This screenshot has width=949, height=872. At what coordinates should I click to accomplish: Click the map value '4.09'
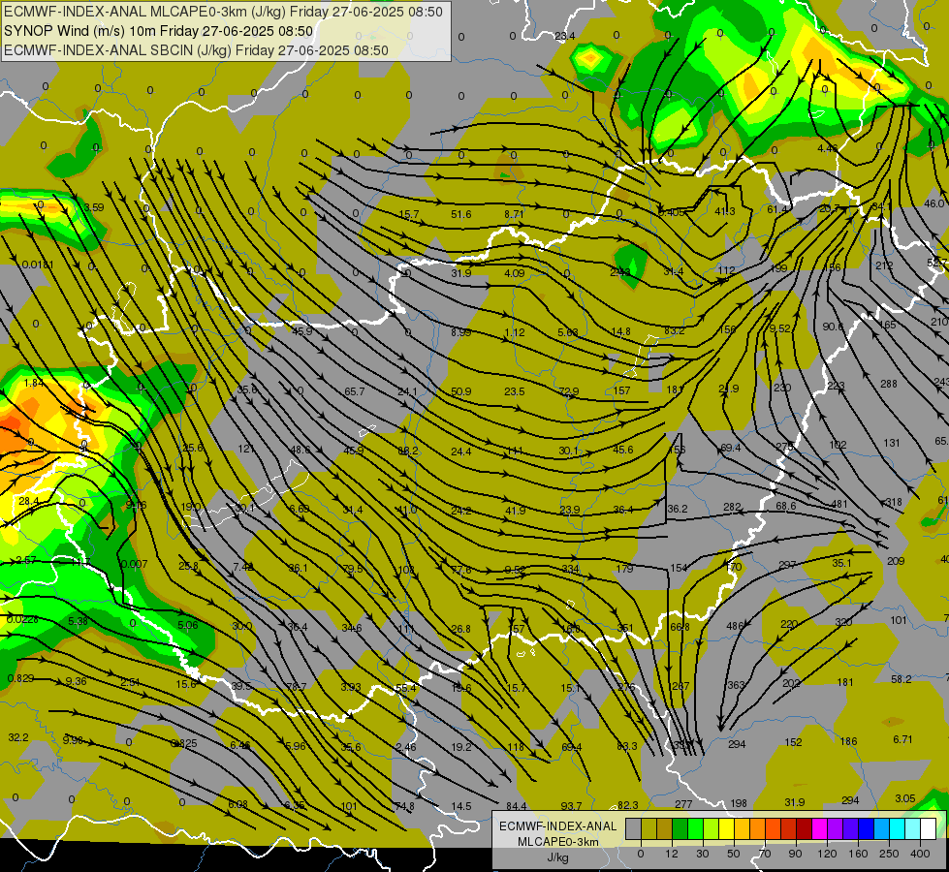(x=515, y=273)
